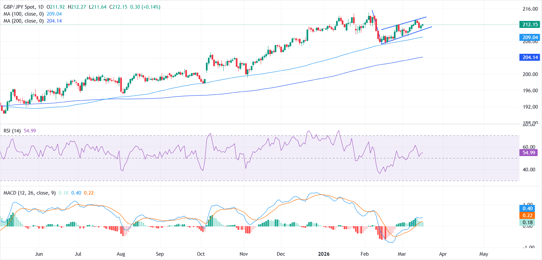This screenshot has width=542, height=260.
Task: Open the MACD (12, 26, close, 9) legend
Action: tap(30, 193)
